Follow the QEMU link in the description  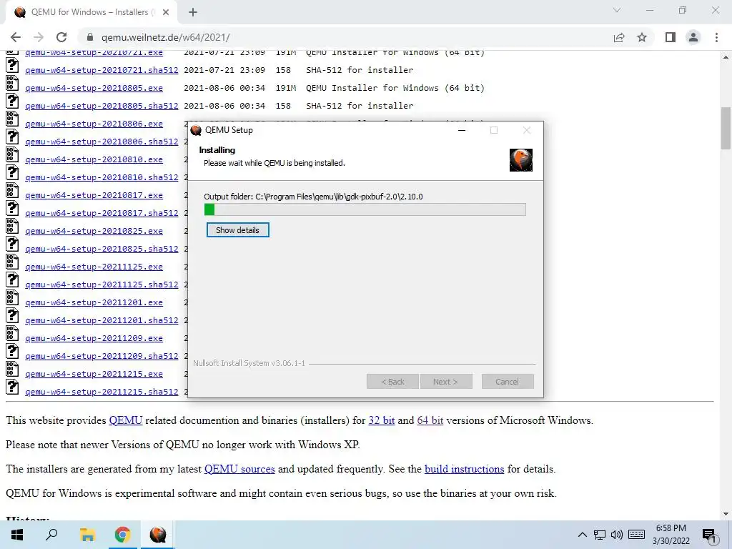pyautogui.click(x=126, y=420)
